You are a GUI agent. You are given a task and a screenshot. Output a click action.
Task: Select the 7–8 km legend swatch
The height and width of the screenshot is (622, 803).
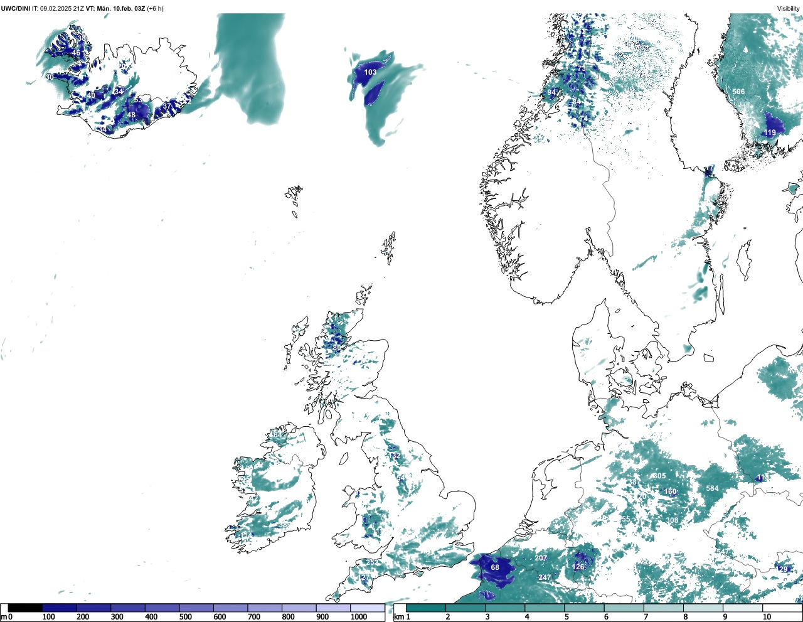point(664,608)
